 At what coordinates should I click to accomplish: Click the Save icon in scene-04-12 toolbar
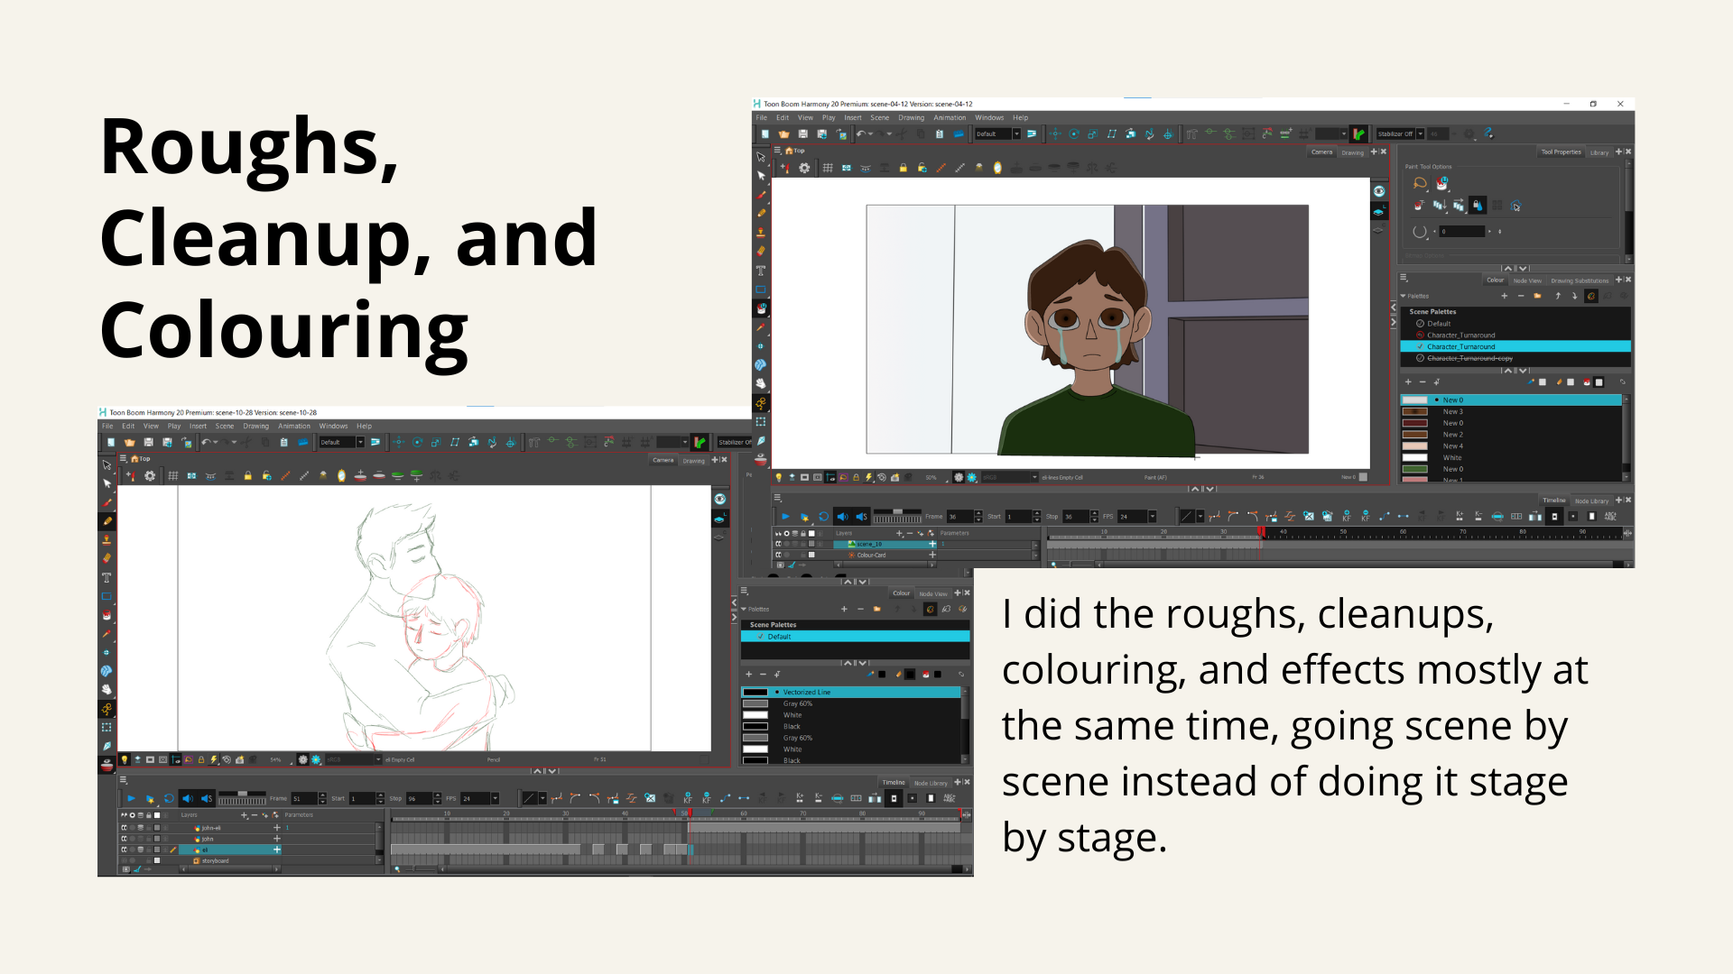pos(802,133)
